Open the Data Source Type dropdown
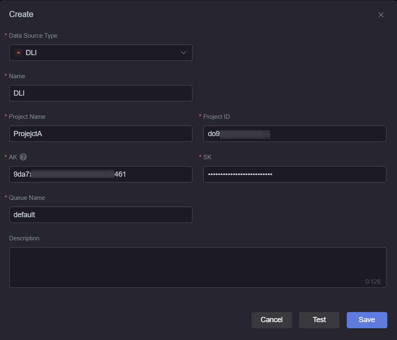The image size is (397, 340). 101,53
